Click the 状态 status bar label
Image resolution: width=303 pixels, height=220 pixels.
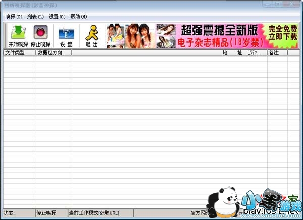(9, 213)
